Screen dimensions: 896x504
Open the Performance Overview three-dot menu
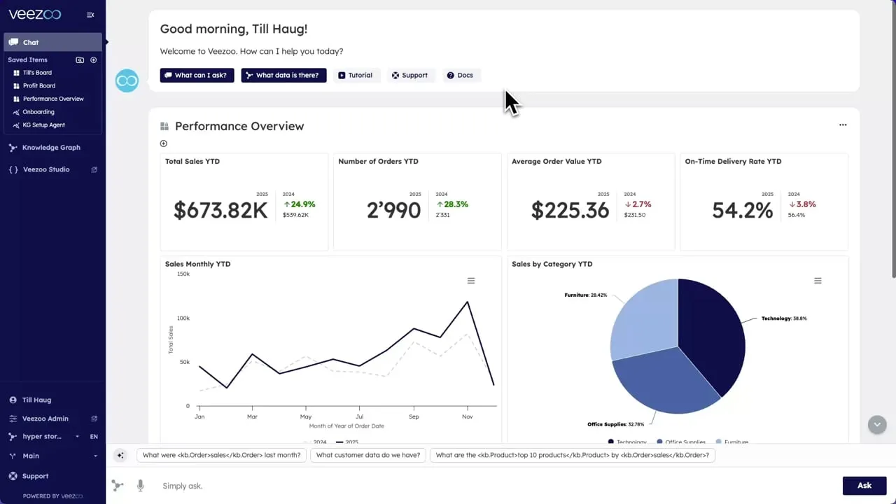(x=843, y=125)
